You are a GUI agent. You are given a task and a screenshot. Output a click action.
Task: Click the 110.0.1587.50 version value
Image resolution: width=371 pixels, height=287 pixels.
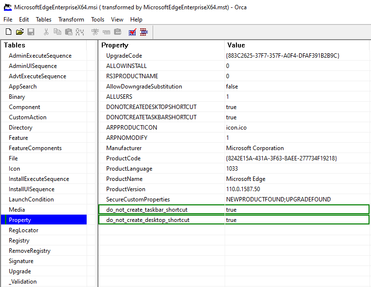point(243,189)
